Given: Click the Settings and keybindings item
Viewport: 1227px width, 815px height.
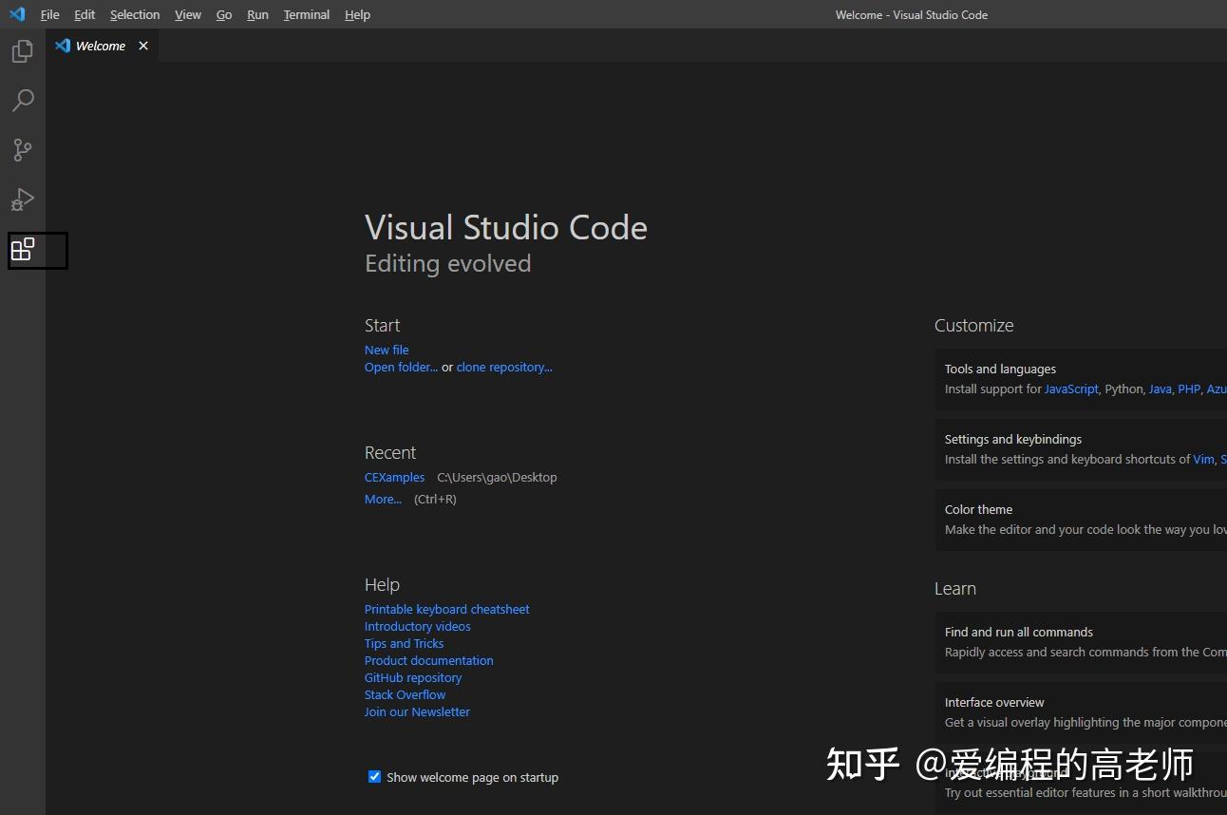Looking at the screenshot, I should tap(1081, 449).
